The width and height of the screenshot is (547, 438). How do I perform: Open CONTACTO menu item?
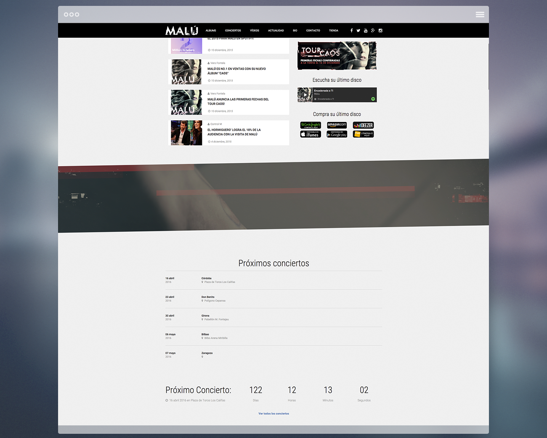(313, 30)
